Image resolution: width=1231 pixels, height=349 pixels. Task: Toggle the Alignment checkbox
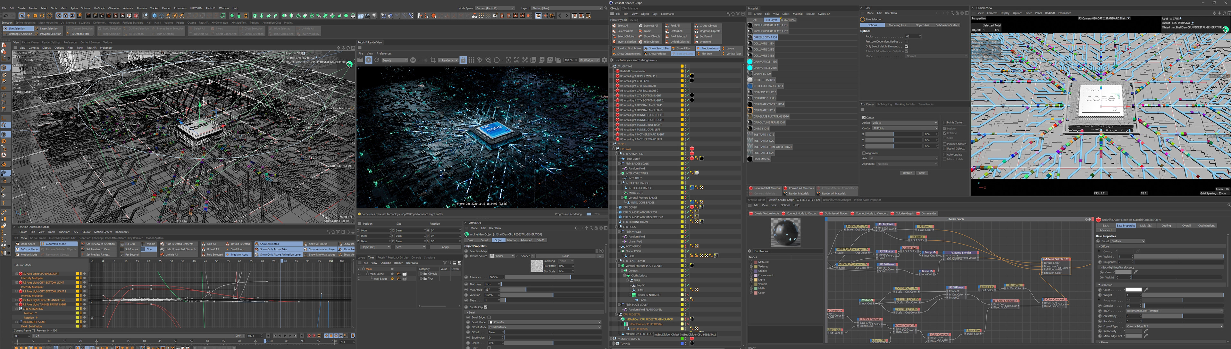864,153
